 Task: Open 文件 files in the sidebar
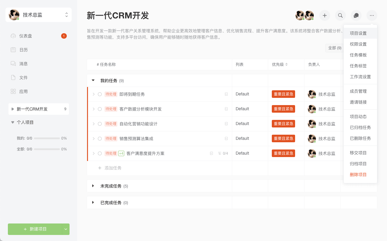click(24, 78)
